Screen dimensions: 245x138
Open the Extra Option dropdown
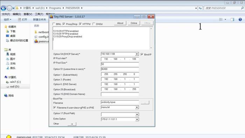[x=137, y=119]
